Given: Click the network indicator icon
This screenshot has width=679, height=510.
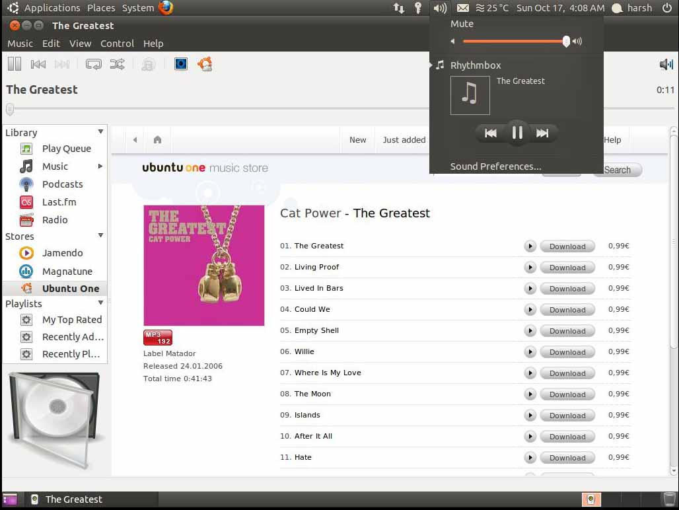Looking at the screenshot, I should [398, 8].
